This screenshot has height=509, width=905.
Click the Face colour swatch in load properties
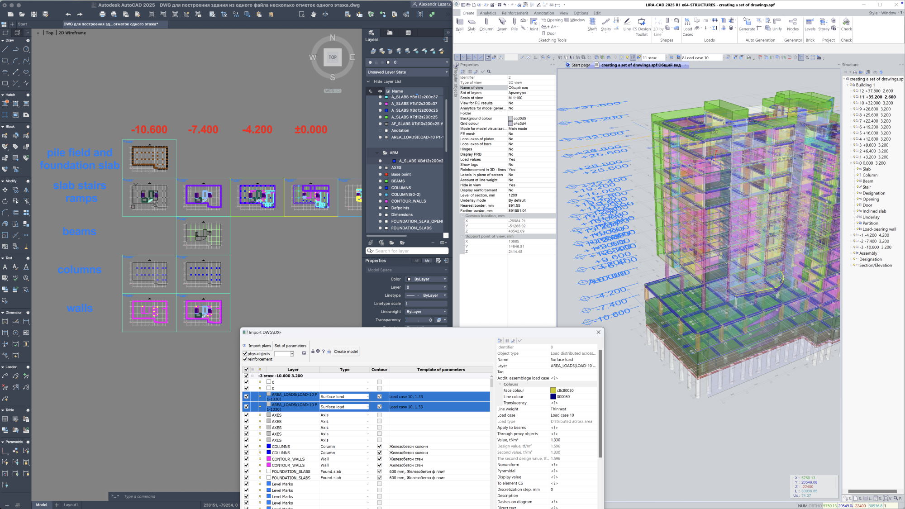[553, 390]
